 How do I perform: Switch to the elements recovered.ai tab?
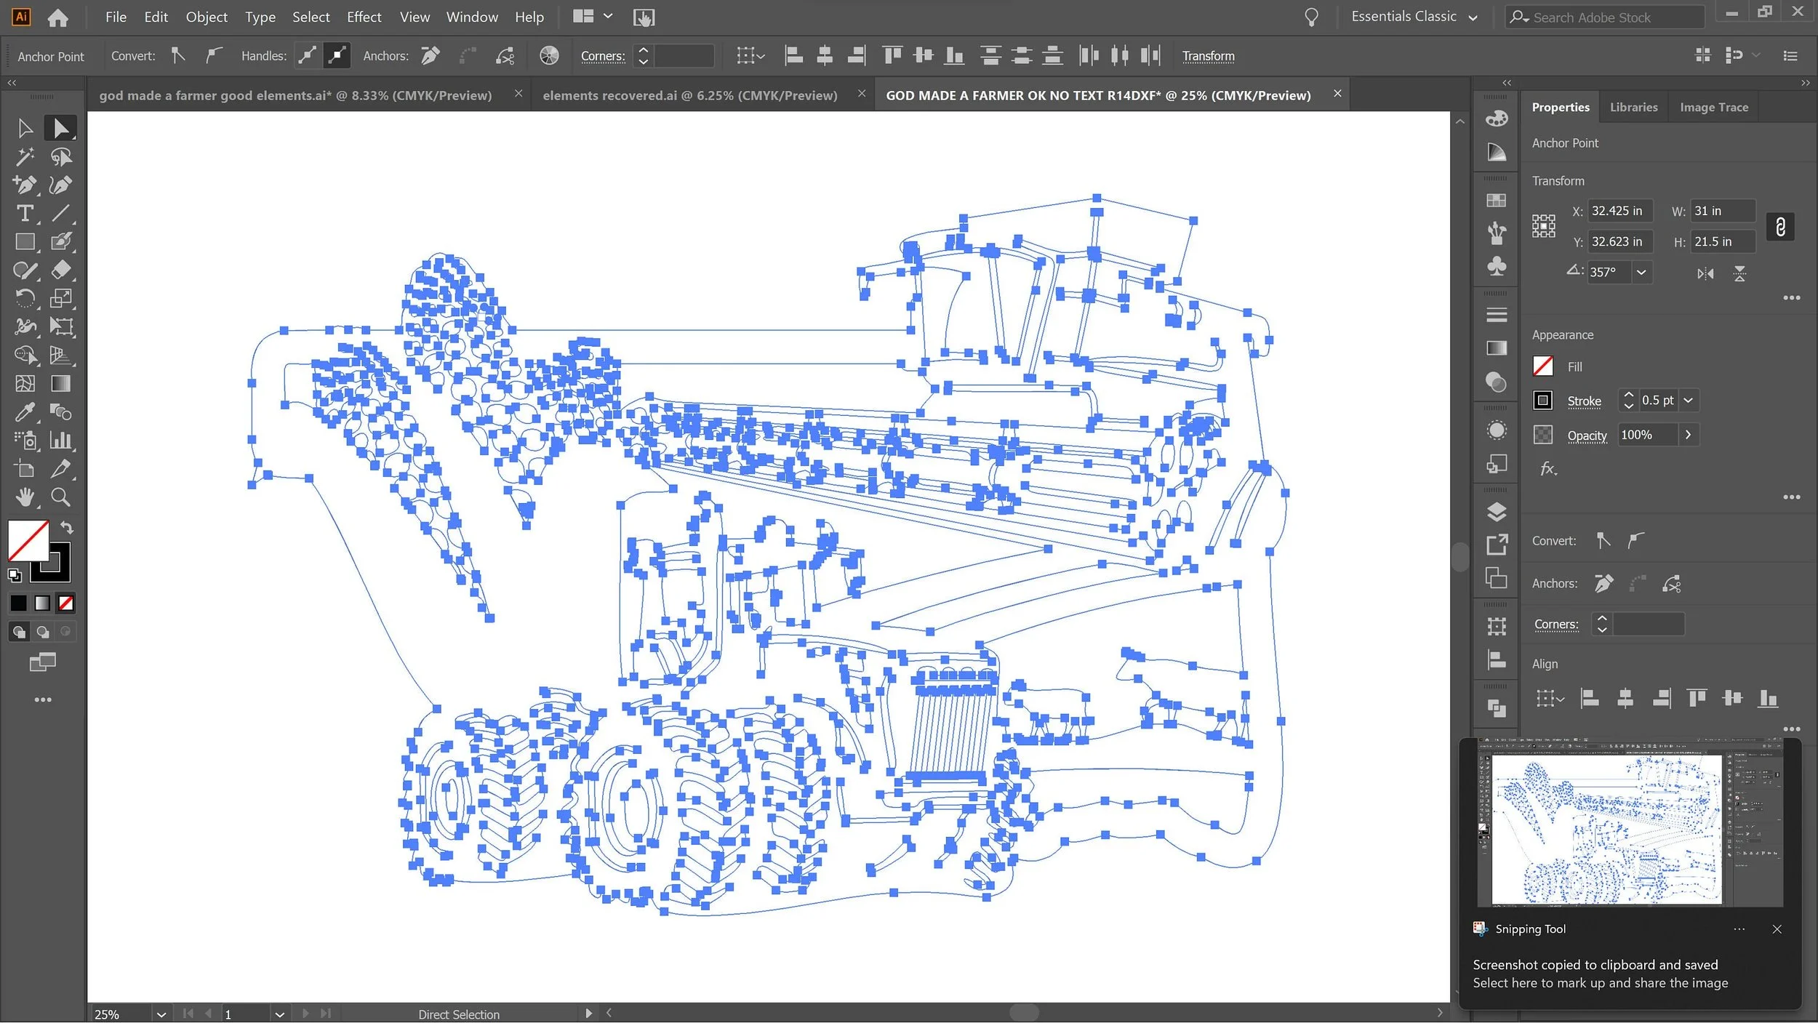pyautogui.click(x=689, y=95)
